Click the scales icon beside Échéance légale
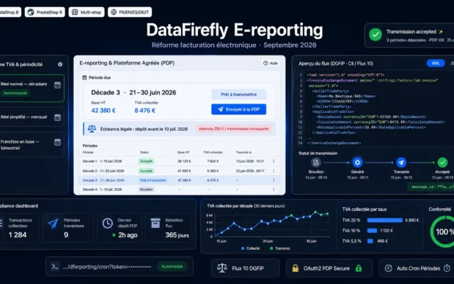Image resolution: width=454 pixels, height=284 pixels. [x=92, y=129]
